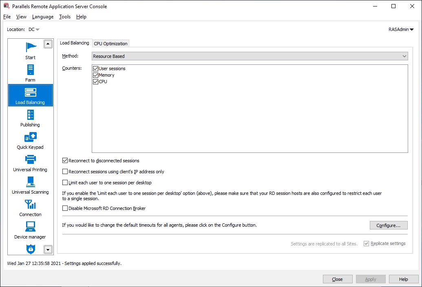Click the Close button at bottom
Viewport: 422px width, 287px height.
338,279
